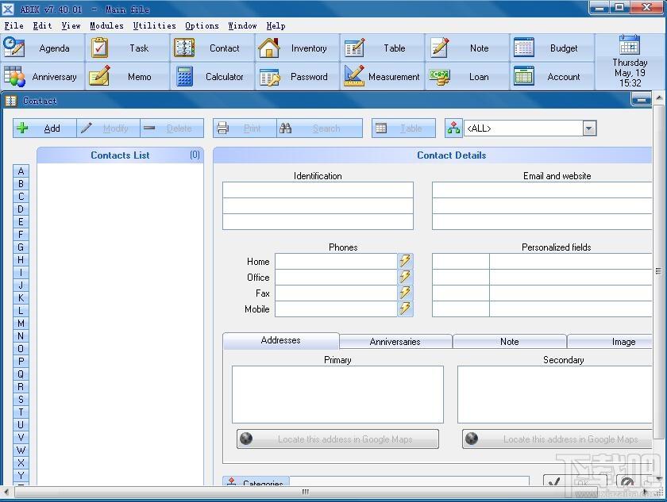The height and width of the screenshot is (502, 667).
Task: Open the Password module icon
Action: click(270, 77)
